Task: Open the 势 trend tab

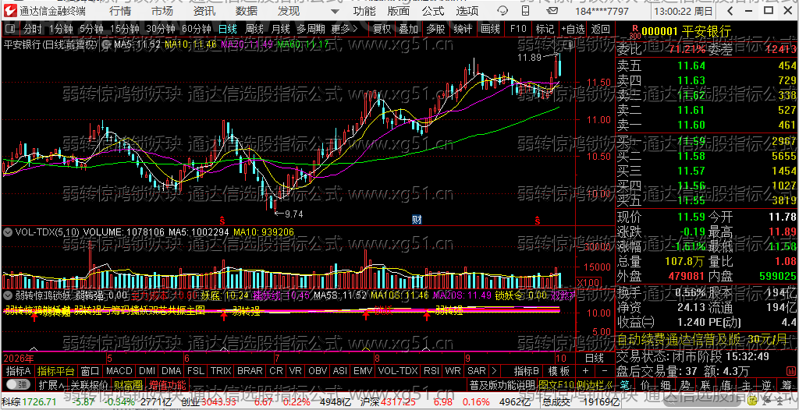Action: pyautogui.click(x=685, y=383)
